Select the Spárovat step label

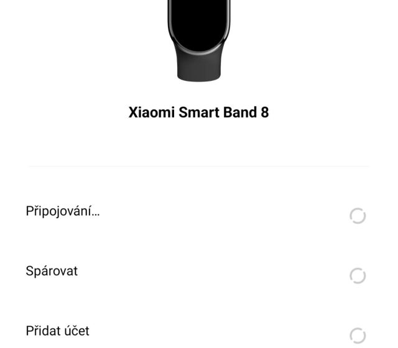52,272
